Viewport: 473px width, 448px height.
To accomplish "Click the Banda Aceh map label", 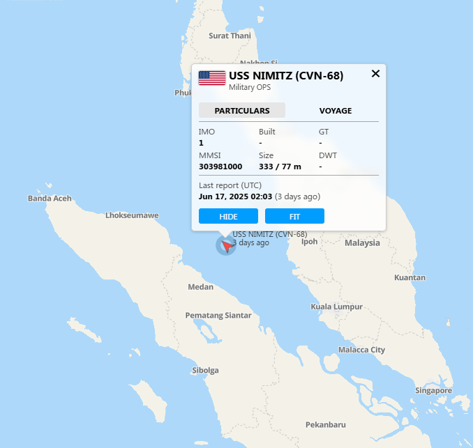I will (x=50, y=199).
